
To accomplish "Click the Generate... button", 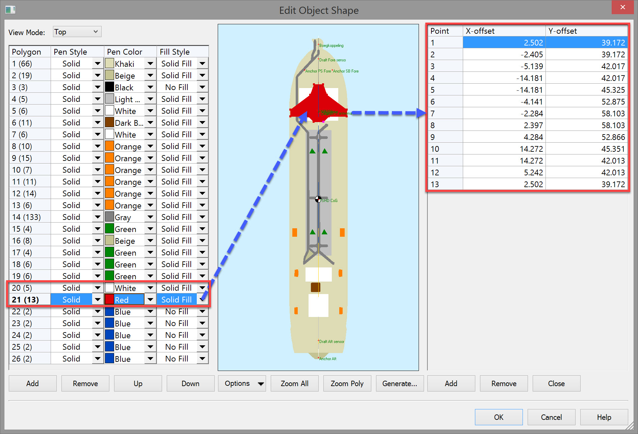I will [399, 383].
